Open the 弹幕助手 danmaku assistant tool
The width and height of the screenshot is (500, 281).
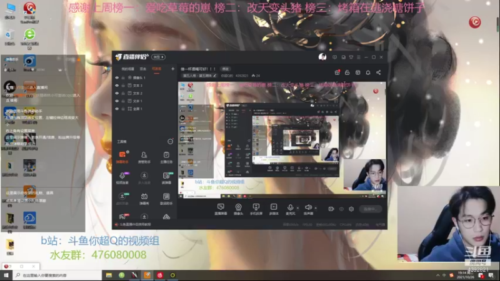pos(122,157)
